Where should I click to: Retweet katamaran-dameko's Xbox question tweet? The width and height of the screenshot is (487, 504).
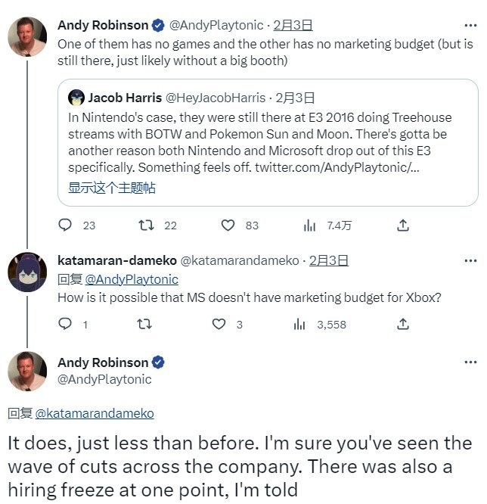[x=144, y=324]
